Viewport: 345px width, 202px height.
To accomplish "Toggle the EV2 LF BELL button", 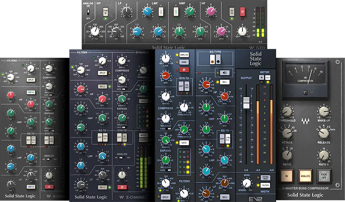I will [225, 197].
